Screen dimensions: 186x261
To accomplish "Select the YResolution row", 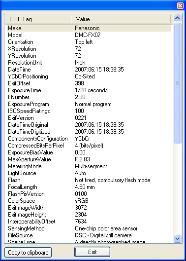I will (89, 56).
